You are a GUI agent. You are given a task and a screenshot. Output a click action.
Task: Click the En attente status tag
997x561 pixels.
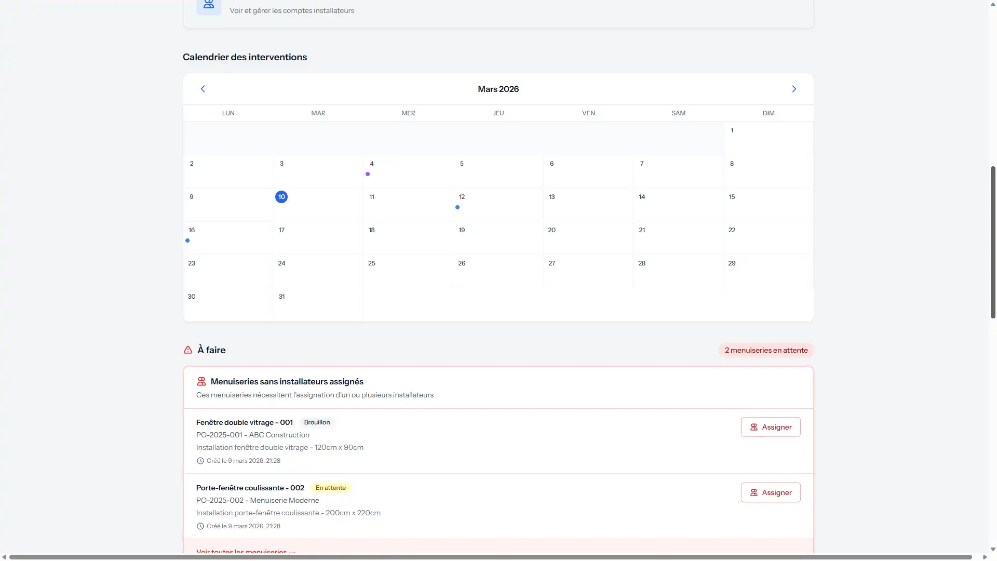tap(330, 488)
